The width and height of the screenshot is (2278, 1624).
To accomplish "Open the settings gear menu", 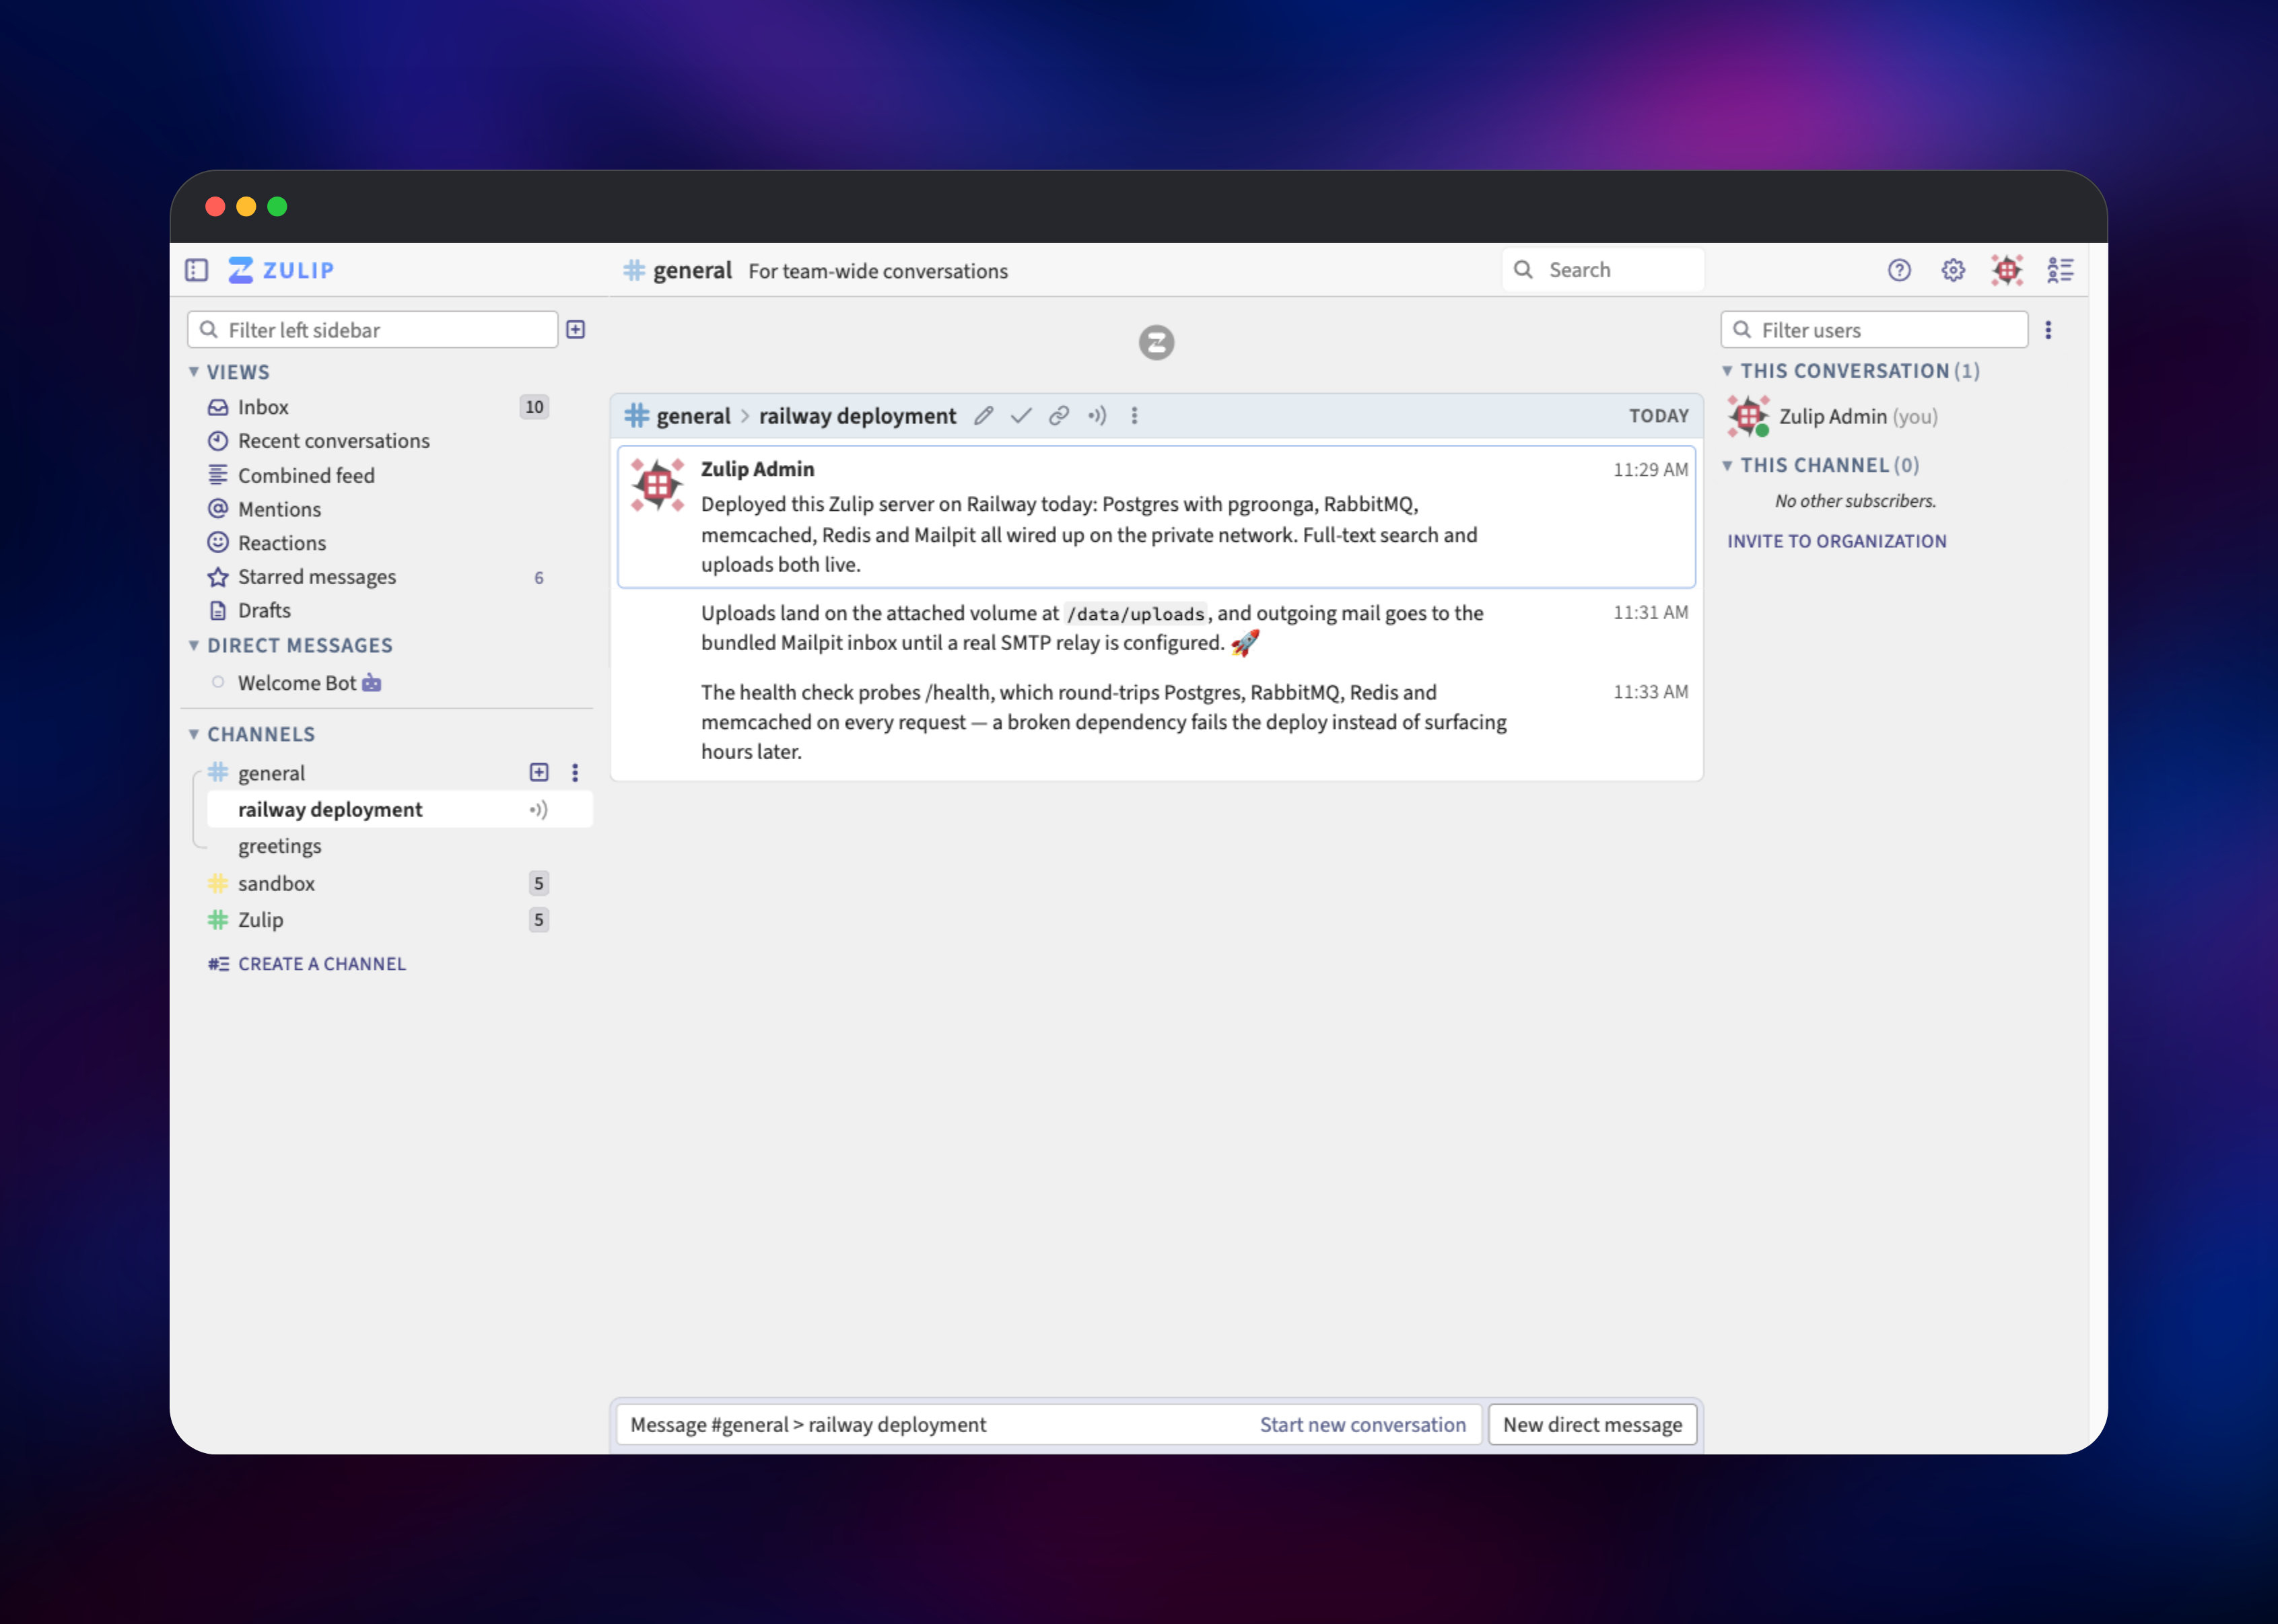I will click(1953, 270).
